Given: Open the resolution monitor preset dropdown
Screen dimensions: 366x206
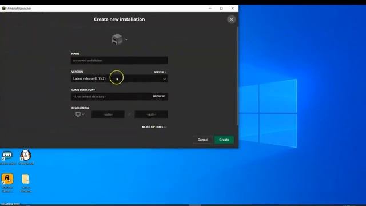Looking at the screenshot, I should [x=80, y=114].
